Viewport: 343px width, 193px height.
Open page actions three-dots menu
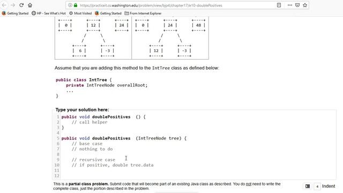click(x=289, y=5)
